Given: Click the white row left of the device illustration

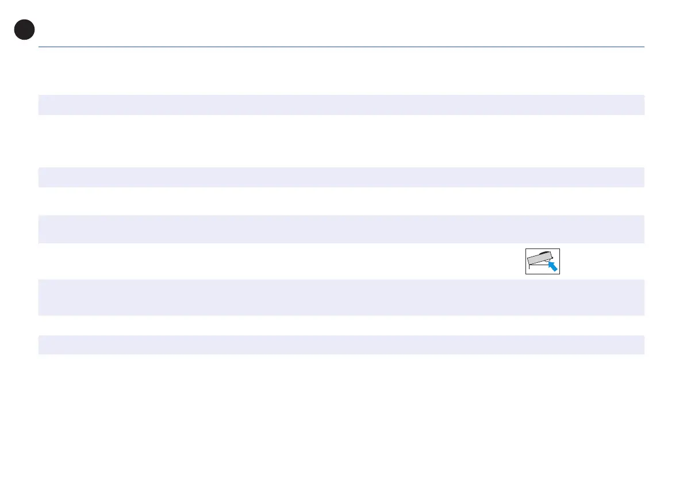Looking at the screenshot, I should coord(276,261).
